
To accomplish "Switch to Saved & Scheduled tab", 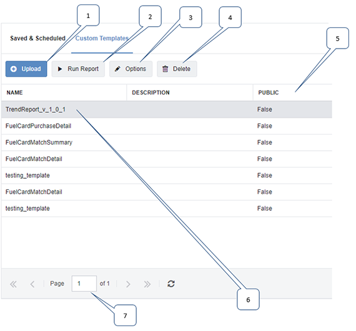I will [37, 38].
